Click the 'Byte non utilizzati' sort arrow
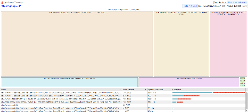248x112 pixels. click(x=170, y=90)
